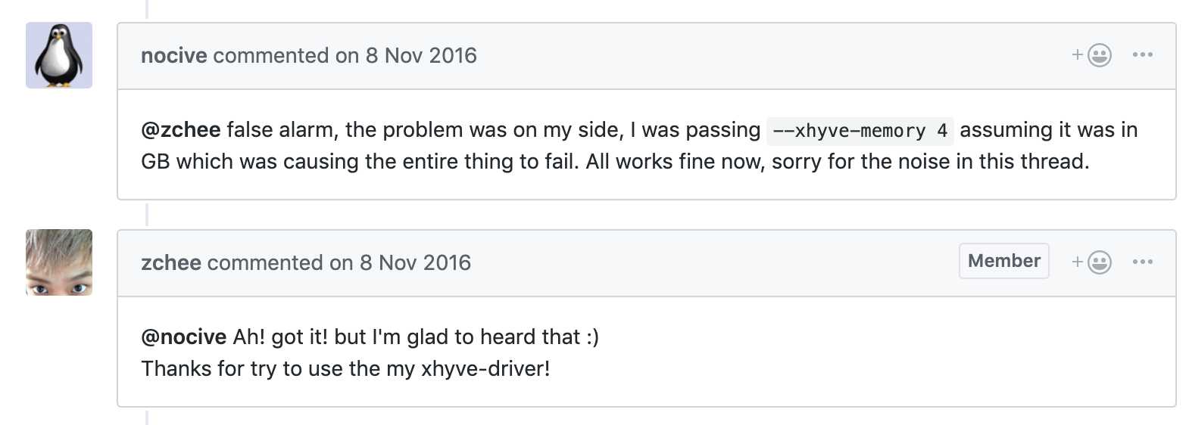Open the options menu on zchee's comment

pyautogui.click(x=1142, y=262)
